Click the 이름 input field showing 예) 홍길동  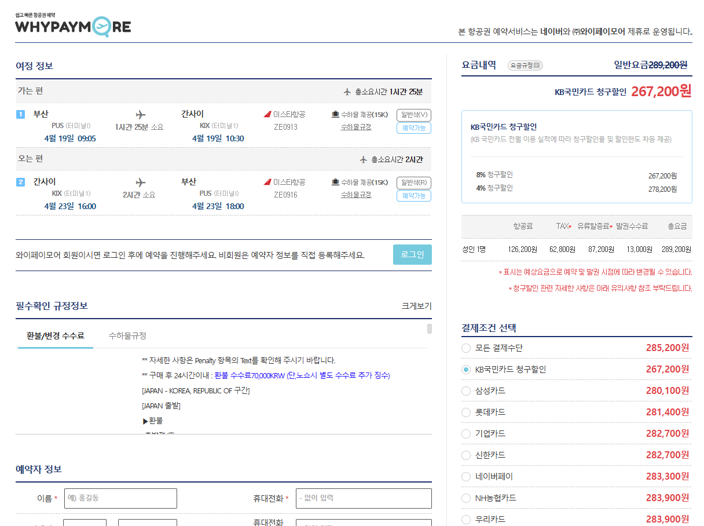(120, 498)
